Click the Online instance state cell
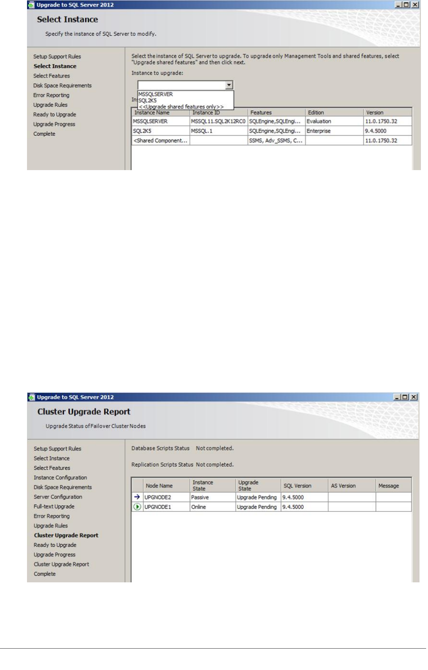The width and height of the screenshot is (428, 670). [213, 507]
